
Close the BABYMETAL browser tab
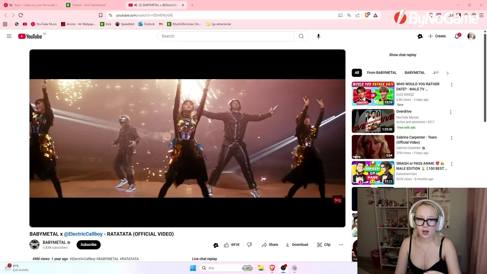tap(183, 5)
